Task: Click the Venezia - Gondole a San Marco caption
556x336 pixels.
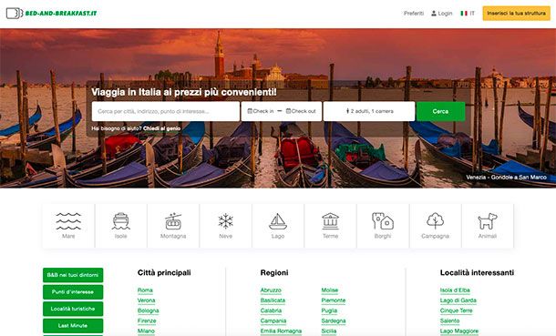Action: tap(507, 177)
